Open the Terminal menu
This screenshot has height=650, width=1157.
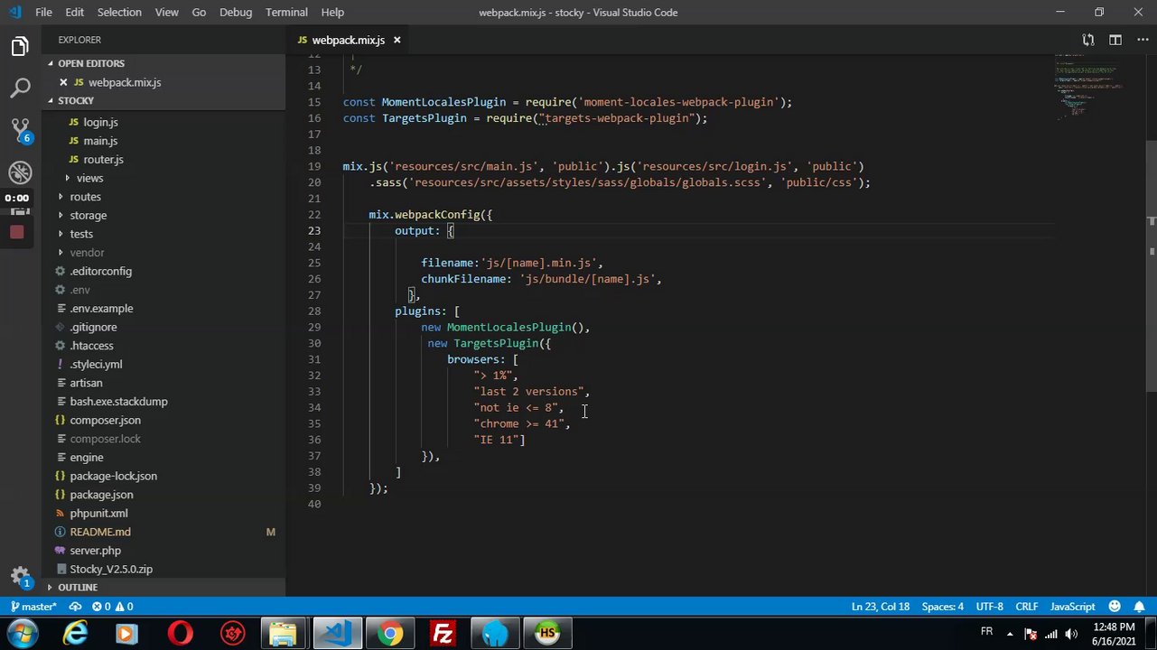pos(286,13)
